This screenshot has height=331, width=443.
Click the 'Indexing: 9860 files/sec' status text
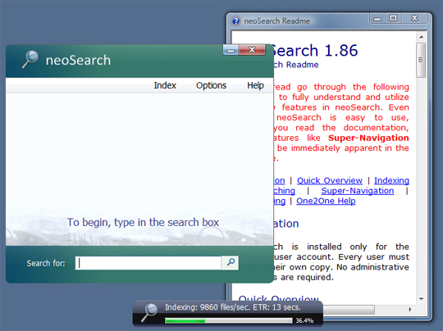click(233, 307)
